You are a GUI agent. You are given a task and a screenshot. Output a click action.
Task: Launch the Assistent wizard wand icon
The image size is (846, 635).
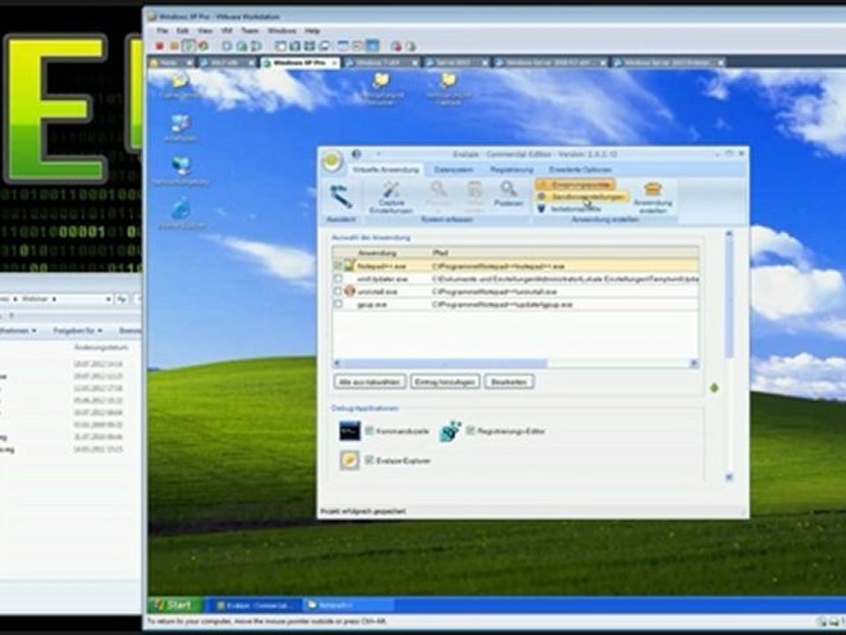[x=342, y=197]
